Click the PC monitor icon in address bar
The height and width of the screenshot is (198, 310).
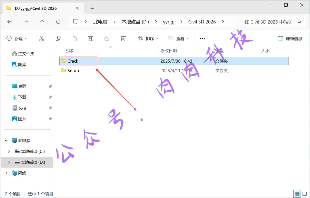(x=76, y=22)
